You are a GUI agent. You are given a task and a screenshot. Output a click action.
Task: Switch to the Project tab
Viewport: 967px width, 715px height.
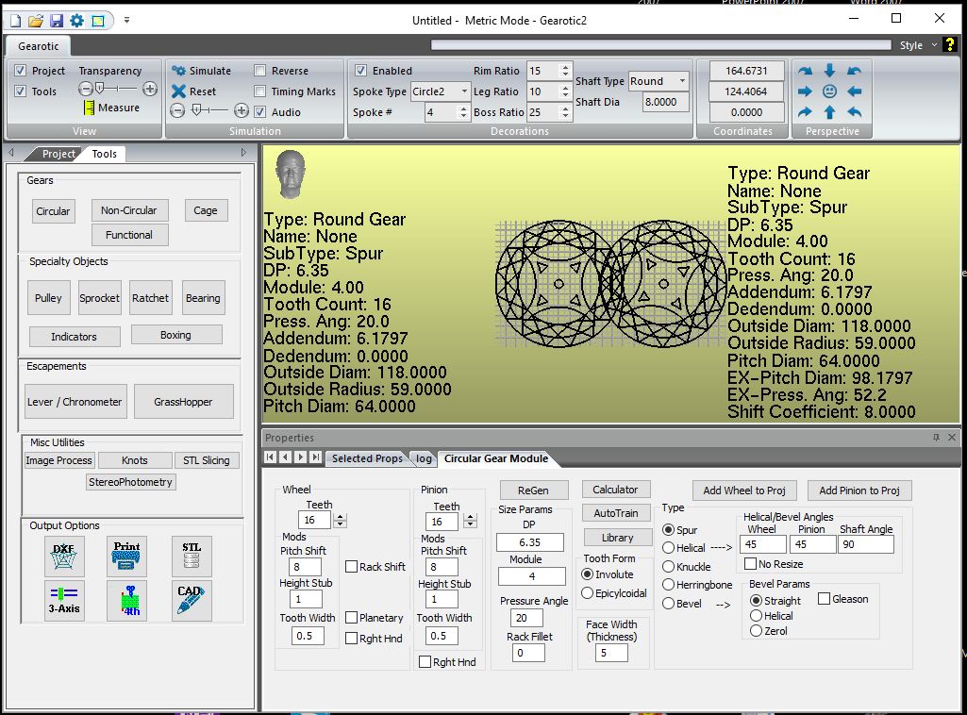point(58,154)
